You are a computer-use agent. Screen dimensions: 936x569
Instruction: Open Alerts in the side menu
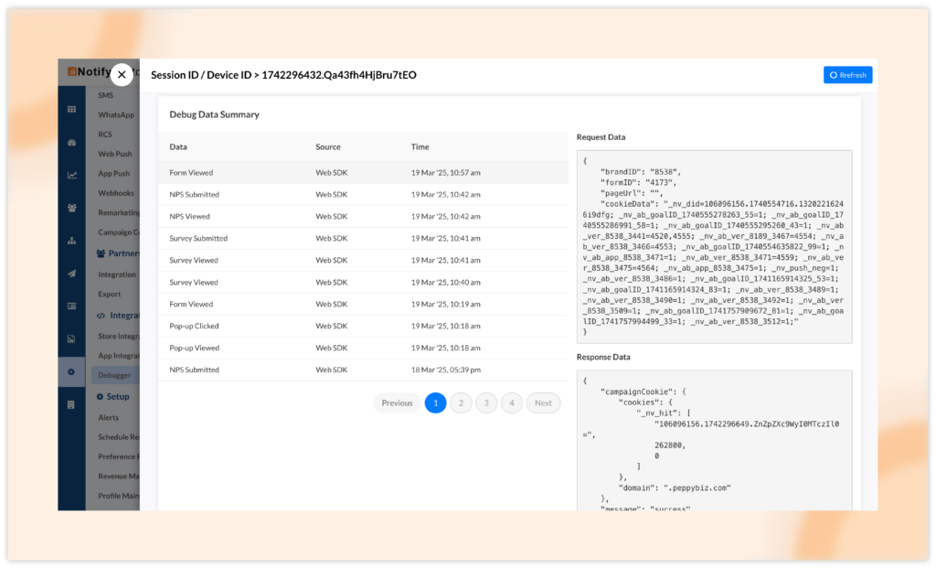click(108, 417)
